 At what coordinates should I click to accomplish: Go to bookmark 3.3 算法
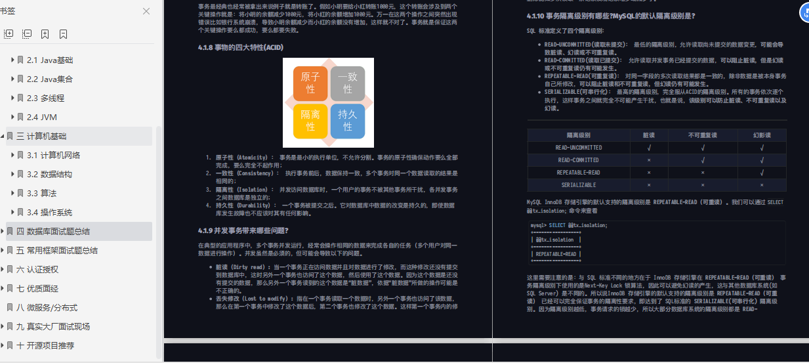(x=41, y=193)
